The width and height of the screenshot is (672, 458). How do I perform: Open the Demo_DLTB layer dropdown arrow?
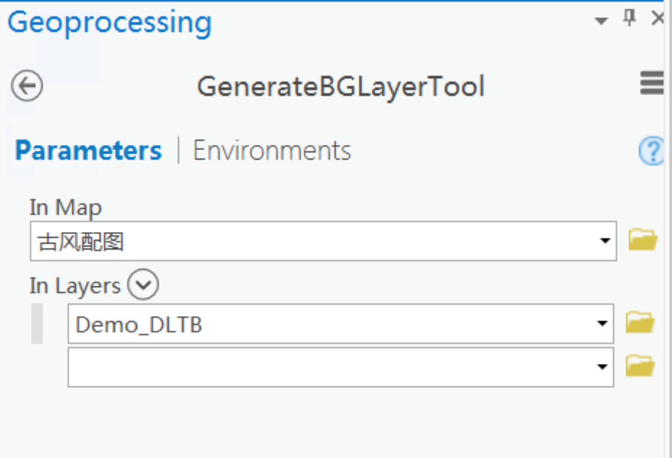[x=602, y=323]
